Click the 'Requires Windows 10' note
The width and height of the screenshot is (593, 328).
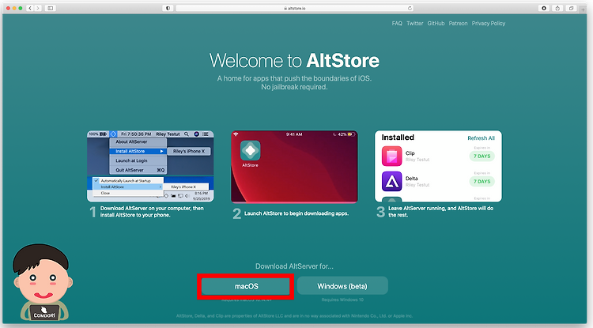pos(342,300)
